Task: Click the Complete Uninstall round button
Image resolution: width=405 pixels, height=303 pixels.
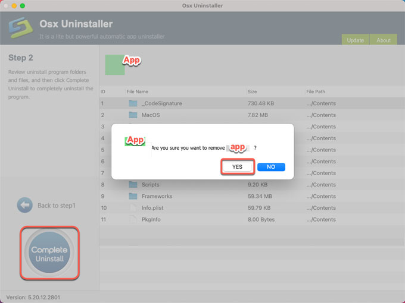Action: (49, 252)
